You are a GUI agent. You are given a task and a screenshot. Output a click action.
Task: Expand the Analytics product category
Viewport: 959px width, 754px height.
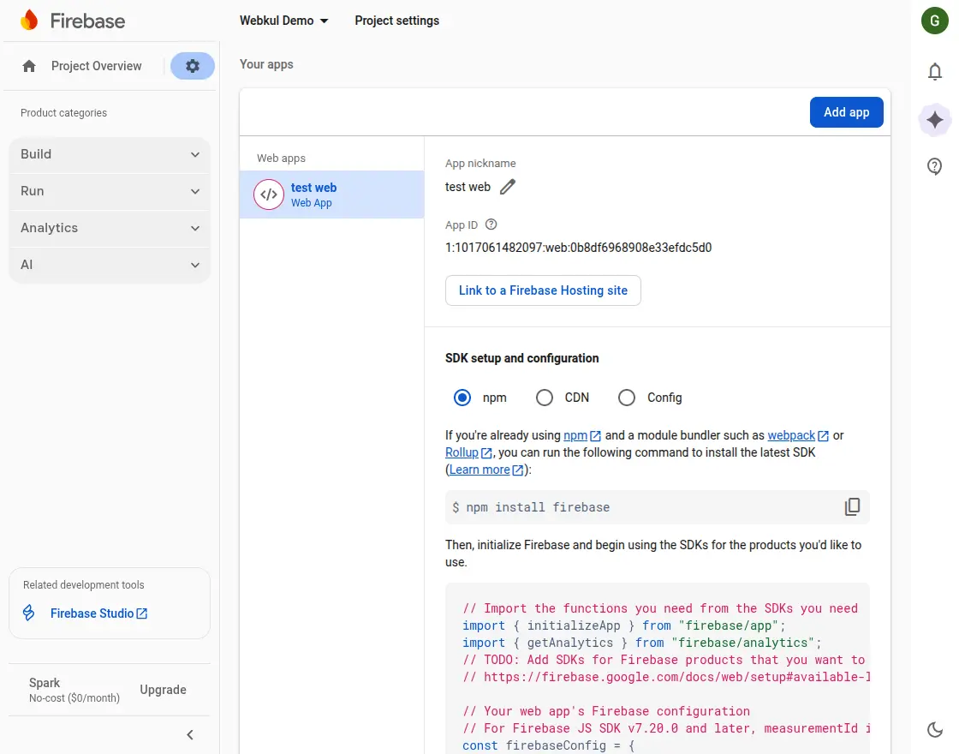tap(109, 228)
